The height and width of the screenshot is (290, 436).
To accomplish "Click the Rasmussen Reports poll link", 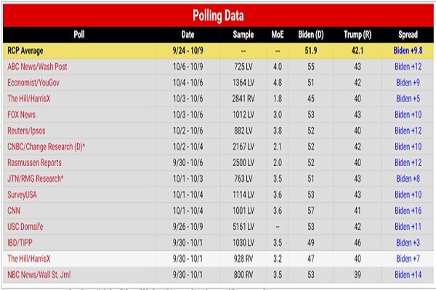I will coord(34,162).
